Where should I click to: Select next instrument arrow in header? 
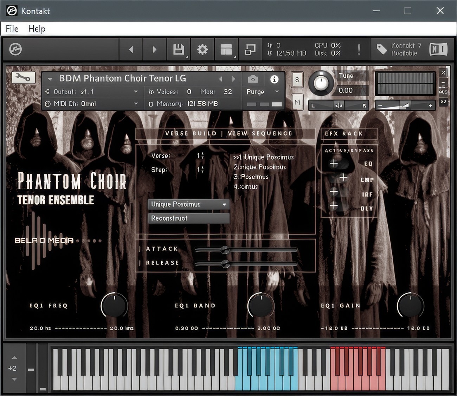(x=234, y=79)
